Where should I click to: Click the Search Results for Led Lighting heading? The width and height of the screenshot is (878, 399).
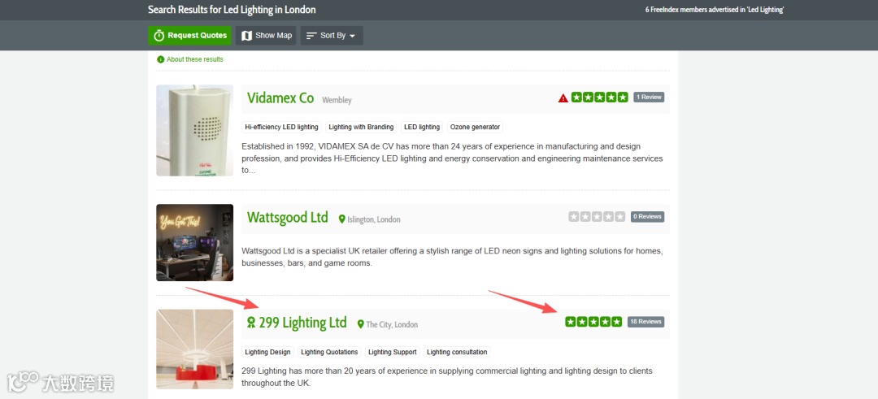click(x=232, y=10)
